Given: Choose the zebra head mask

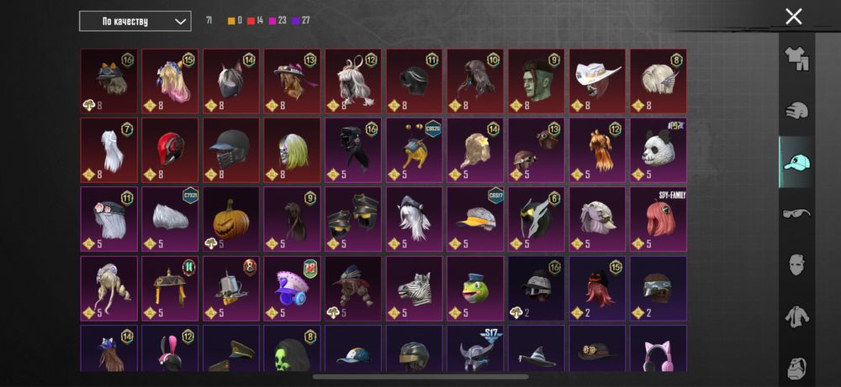Looking at the screenshot, I should point(414,289).
